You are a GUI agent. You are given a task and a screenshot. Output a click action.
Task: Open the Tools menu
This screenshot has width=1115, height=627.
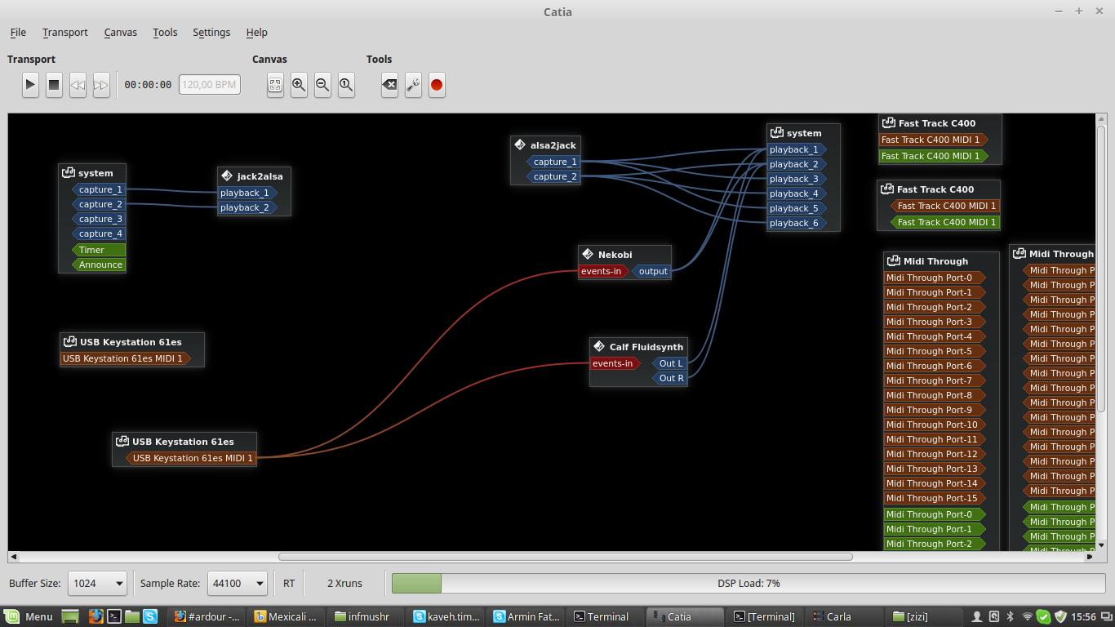165,32
